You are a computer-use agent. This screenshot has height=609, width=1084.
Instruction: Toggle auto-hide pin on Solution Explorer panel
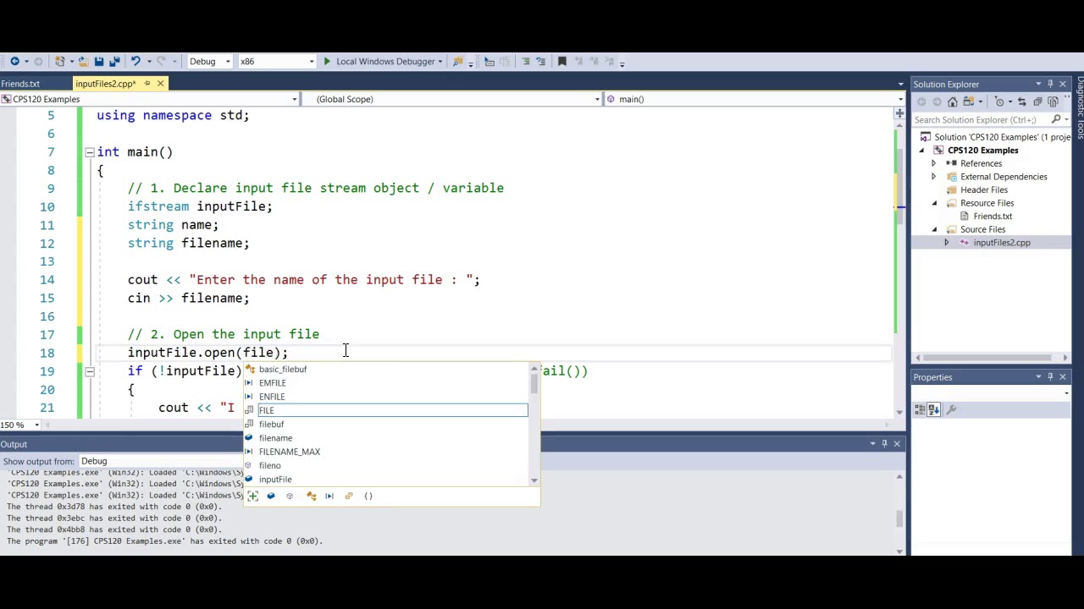click(1050, 84)
